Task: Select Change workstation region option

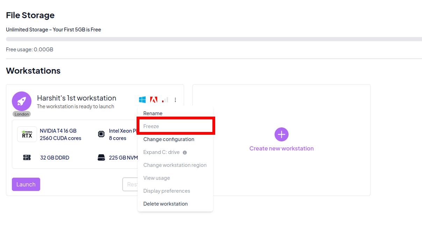Action: pyautogui.click(x=175, y=165)
